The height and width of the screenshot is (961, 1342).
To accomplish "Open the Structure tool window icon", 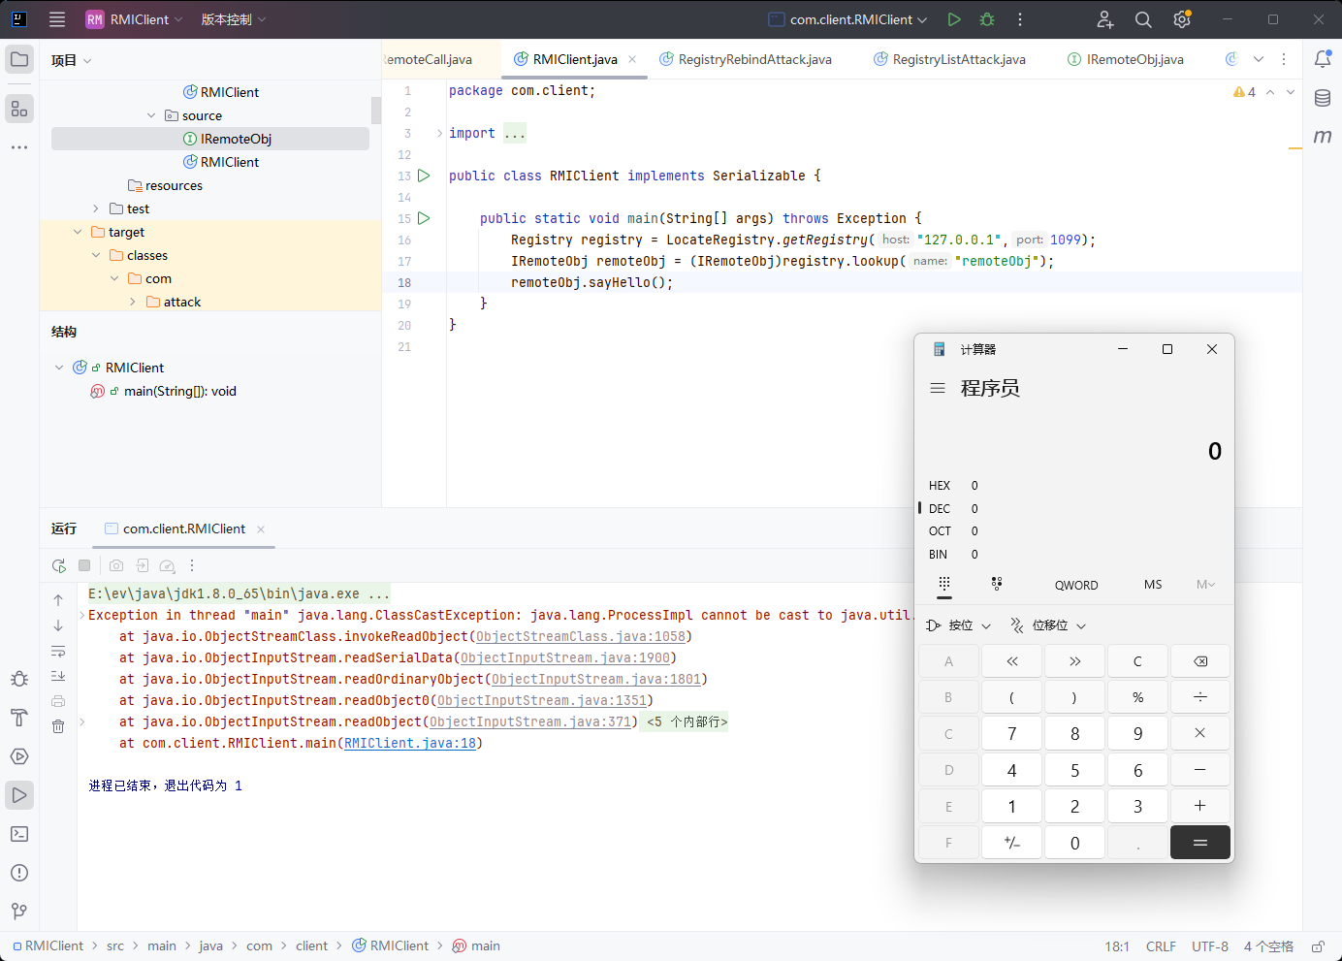I will coord(19,108).
